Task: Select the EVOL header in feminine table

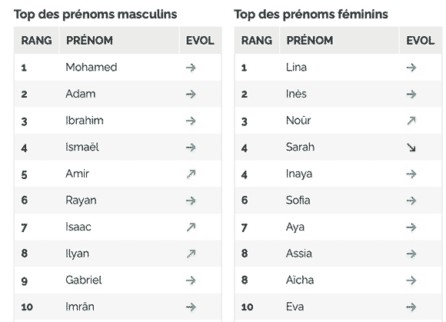Action: (x=420, y=41)
